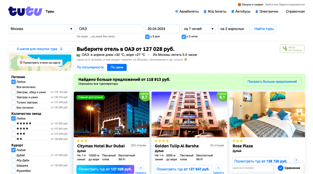Check the Абу-Даби resort filter

[x=13, y=161]
